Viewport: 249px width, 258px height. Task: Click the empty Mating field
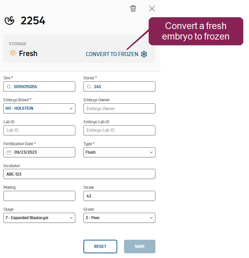click(39, 196)
